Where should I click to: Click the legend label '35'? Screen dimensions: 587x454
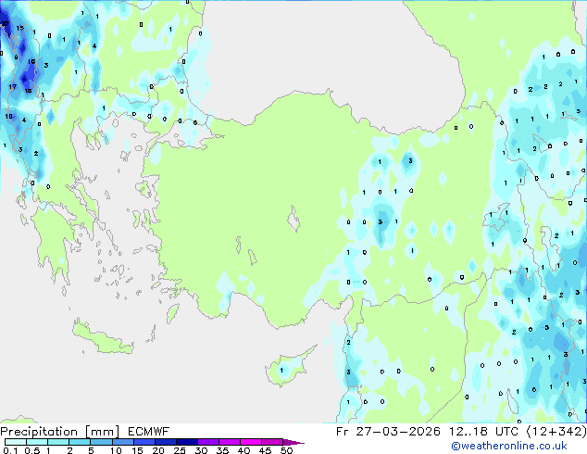tap(222, 450)
